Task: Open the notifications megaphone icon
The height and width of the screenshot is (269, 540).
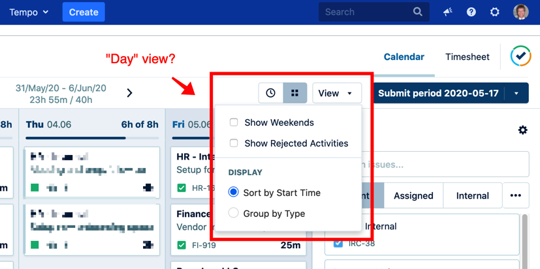Action: tap(447, 12)
